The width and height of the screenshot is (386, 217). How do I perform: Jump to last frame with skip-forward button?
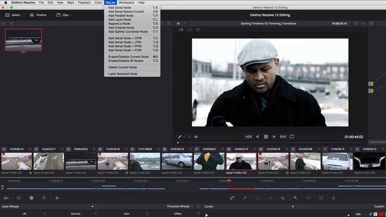283,137
